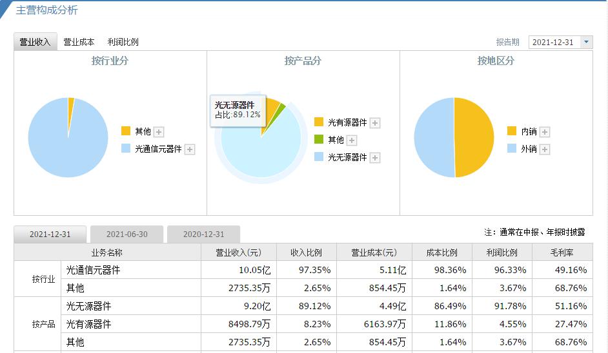
Task: Expand the 内销 legend plus icon
Action: [545, 132]
